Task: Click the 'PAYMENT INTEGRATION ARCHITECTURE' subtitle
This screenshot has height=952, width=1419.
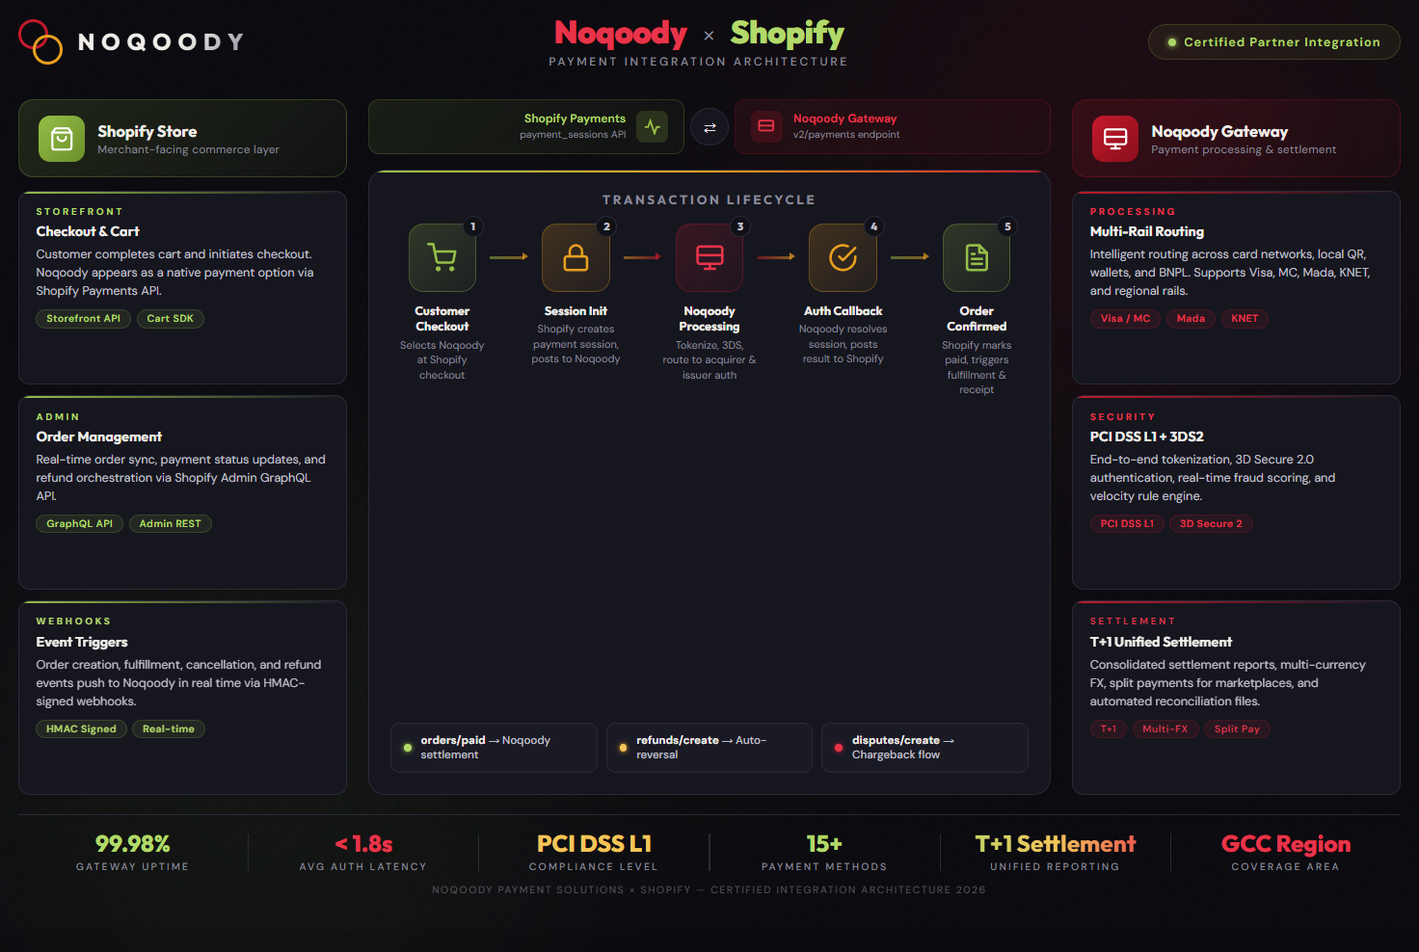Action: (x=699, y=62)
